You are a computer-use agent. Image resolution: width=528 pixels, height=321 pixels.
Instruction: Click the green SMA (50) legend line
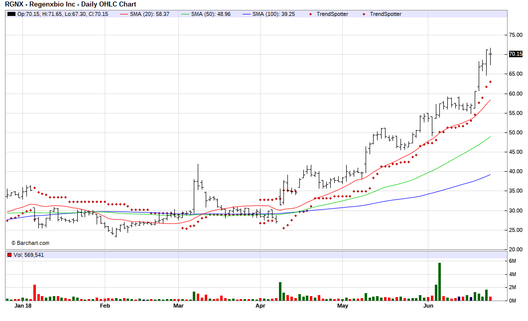[185, 14]
